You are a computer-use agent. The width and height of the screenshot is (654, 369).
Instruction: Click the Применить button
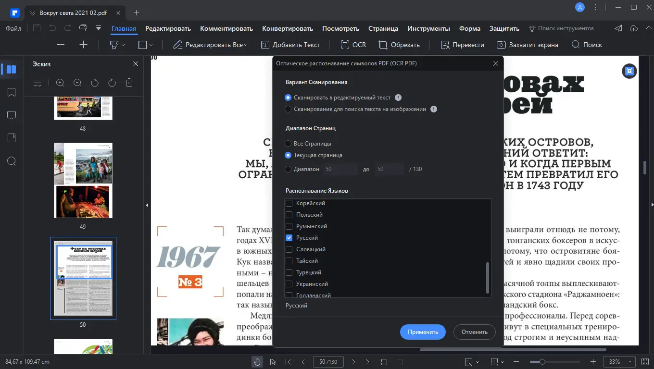coord(422,332)
